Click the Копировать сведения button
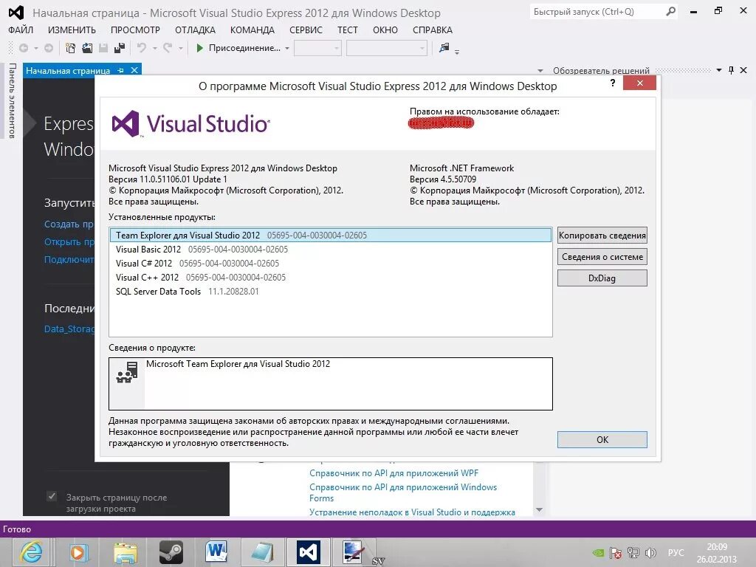756x567 pixels. point(602,236)
